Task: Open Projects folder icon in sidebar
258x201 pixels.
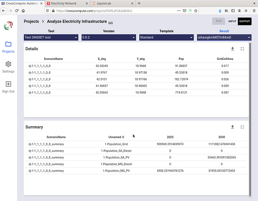Action: [8, 44]
